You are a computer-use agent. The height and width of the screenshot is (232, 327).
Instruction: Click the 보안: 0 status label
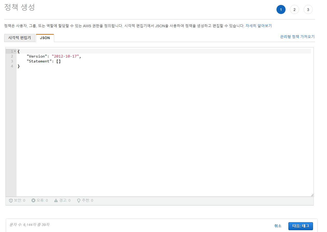click(x=19, y=200)
